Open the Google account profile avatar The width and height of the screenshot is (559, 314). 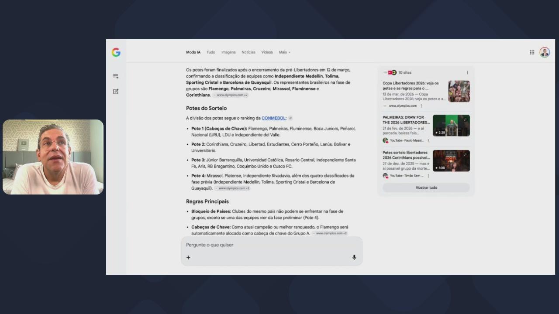tap(545, 52)
